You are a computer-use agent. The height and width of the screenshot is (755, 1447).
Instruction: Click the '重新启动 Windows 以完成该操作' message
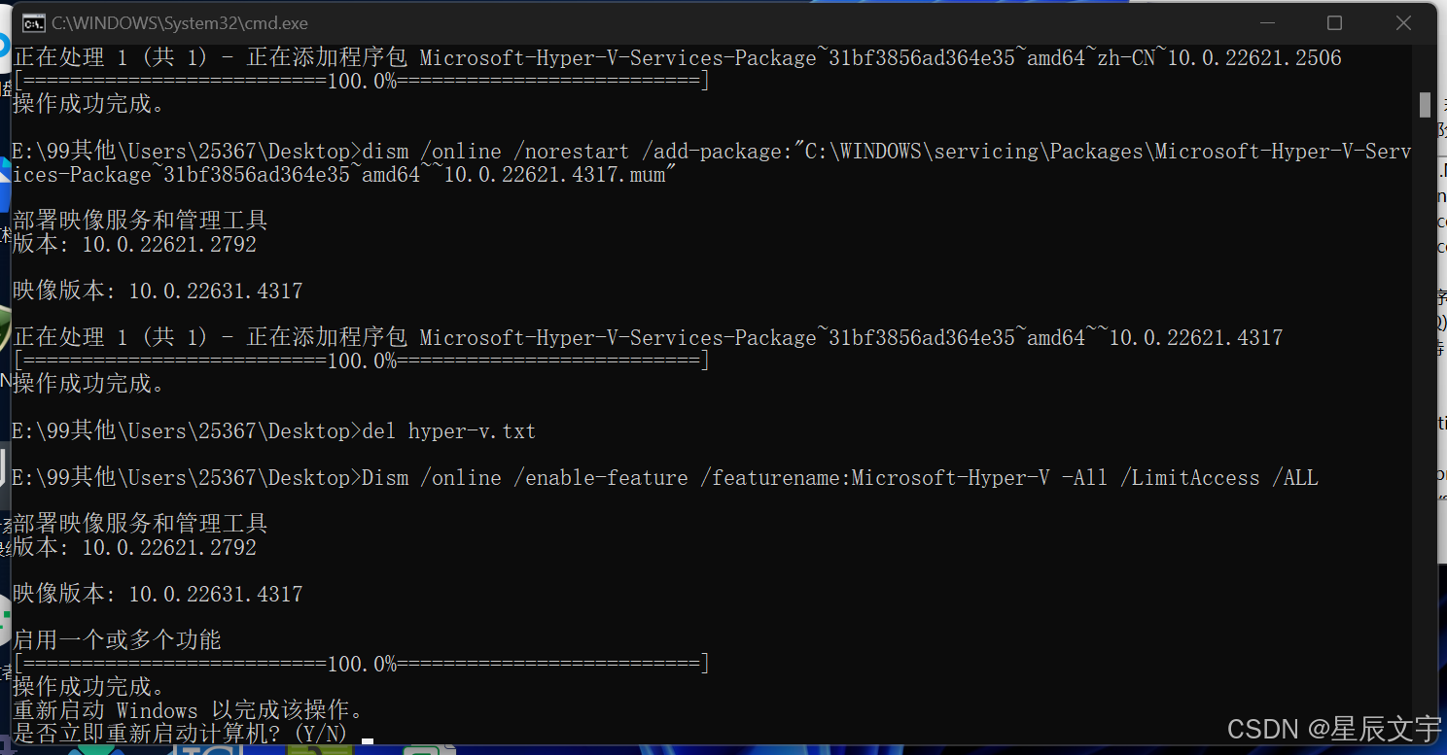click(x=187, y=710)
